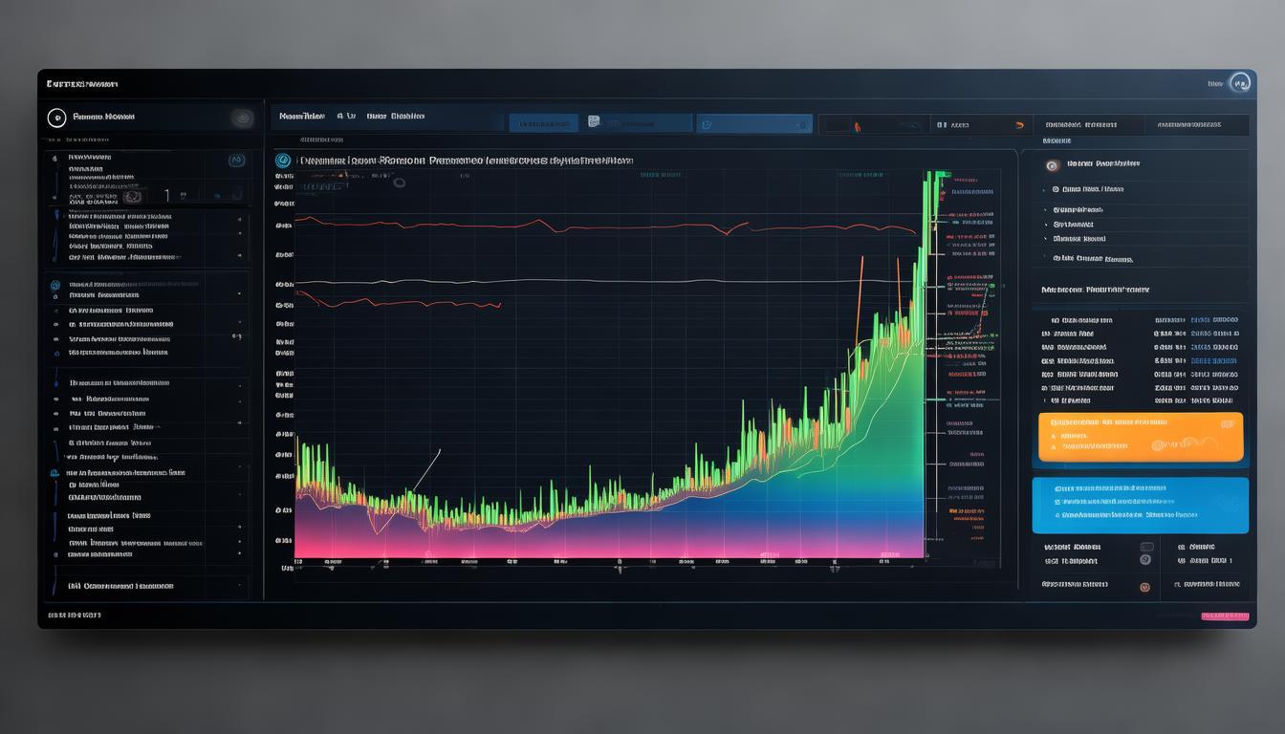Click the large blue banner button
The image size is (1285, 734).
(x=1140, y=505)
